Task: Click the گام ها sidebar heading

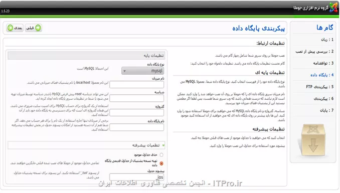Action: click(324, 28)
